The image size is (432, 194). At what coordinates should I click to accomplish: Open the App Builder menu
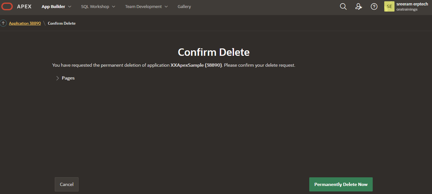[x=53, y=7]
